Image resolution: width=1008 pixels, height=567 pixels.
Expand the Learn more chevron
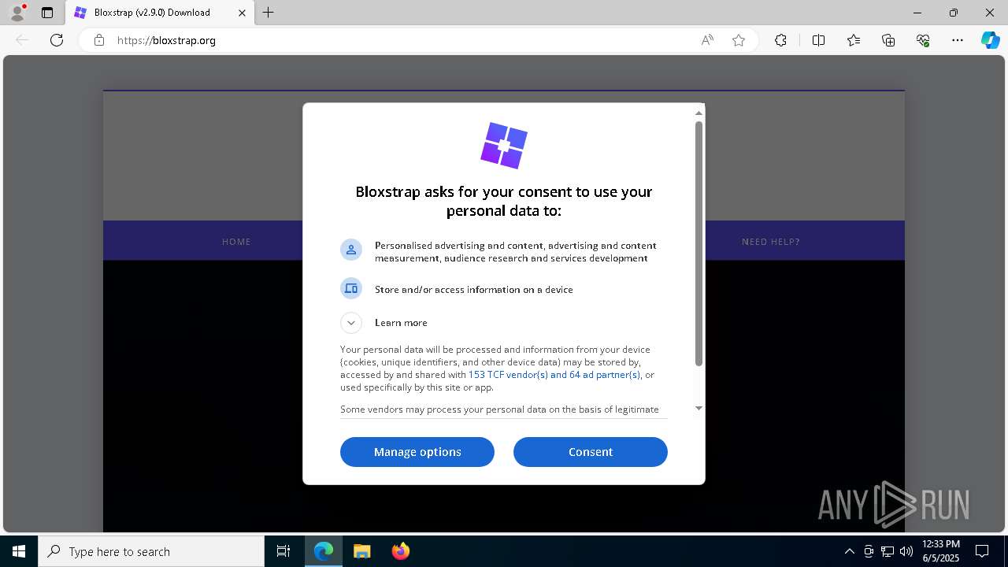click(351, 323)
